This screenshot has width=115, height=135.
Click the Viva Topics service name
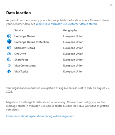click(x=21, y=72)
